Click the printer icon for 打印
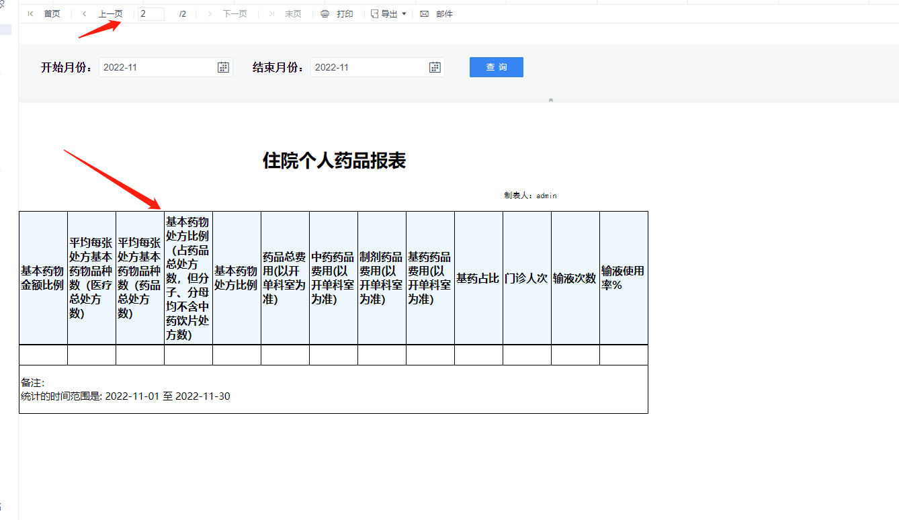 click(x=325, y=13)
